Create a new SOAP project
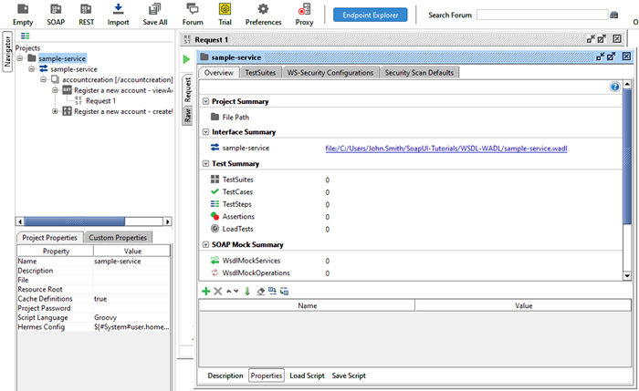 tap(55, 9)
